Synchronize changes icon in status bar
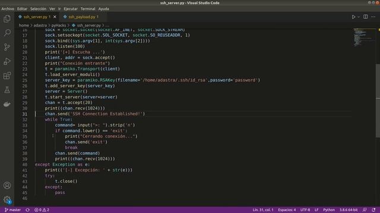 28,210
